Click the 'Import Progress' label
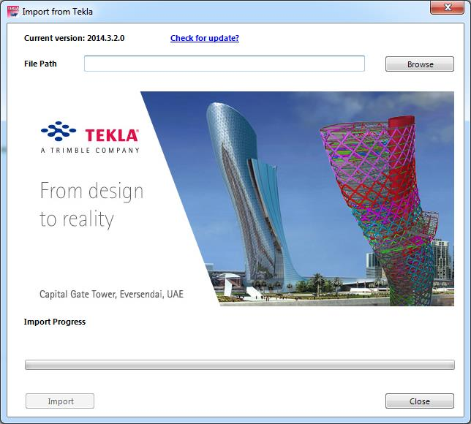 pos(55,322)
